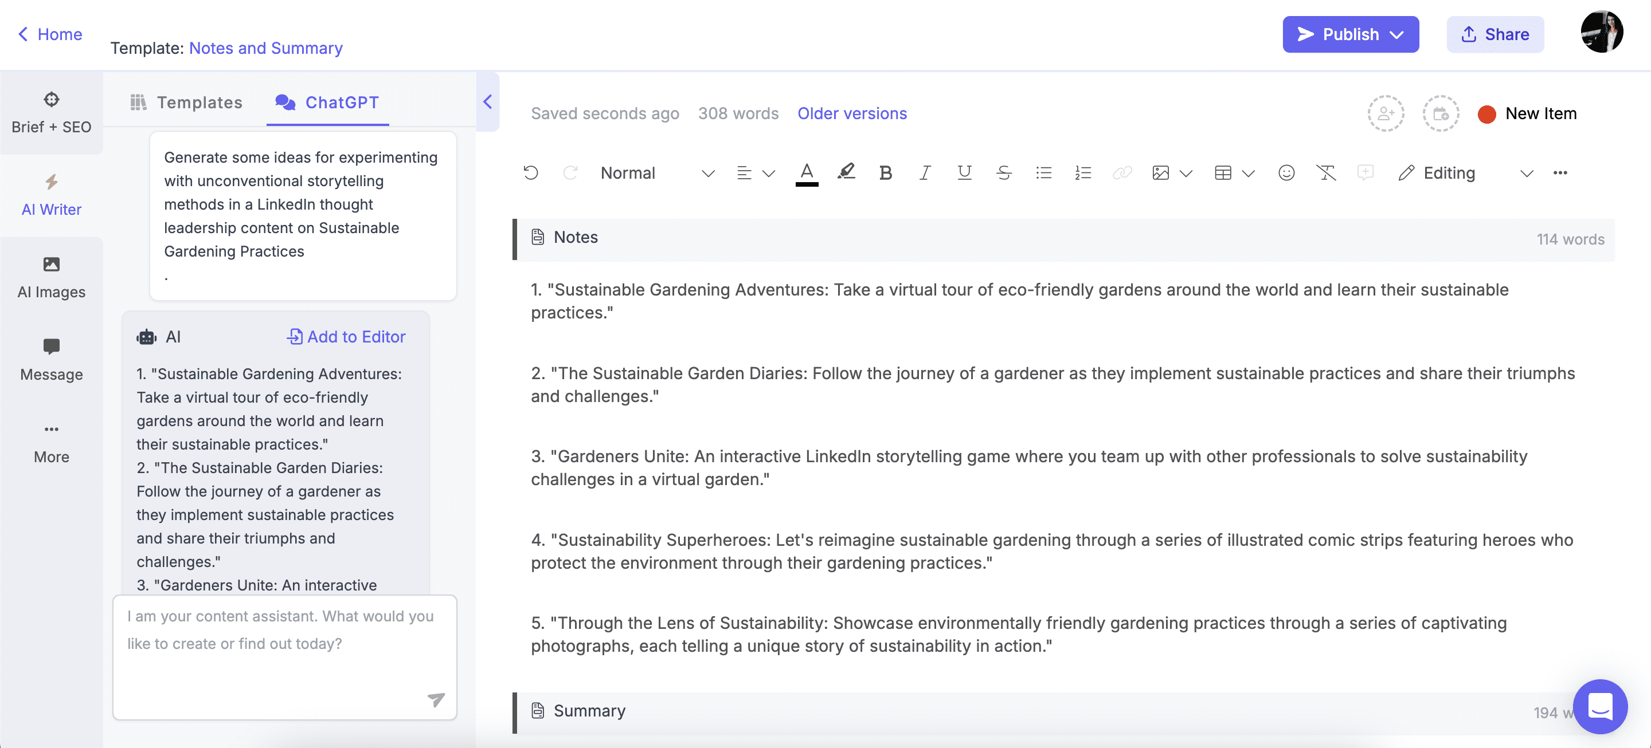Open the More sidebar menu

[51, 443]
